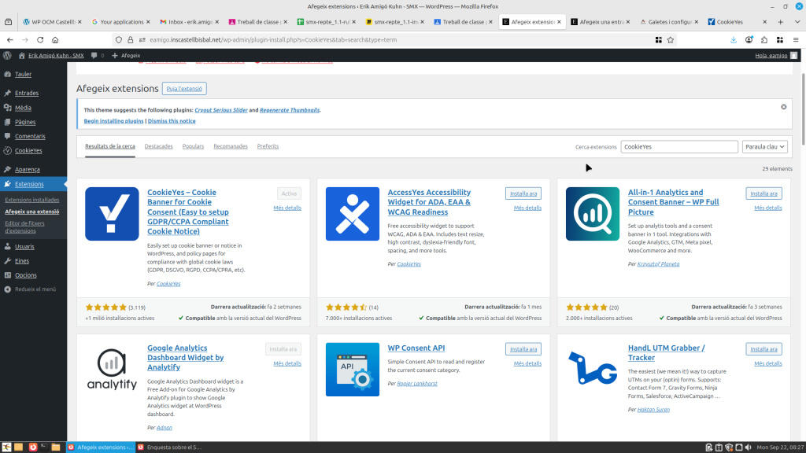Viewport: 806px width, 453px height.
Task: Open the Tauler dashboard in sidebar
Action: click(x=23, y=74)
